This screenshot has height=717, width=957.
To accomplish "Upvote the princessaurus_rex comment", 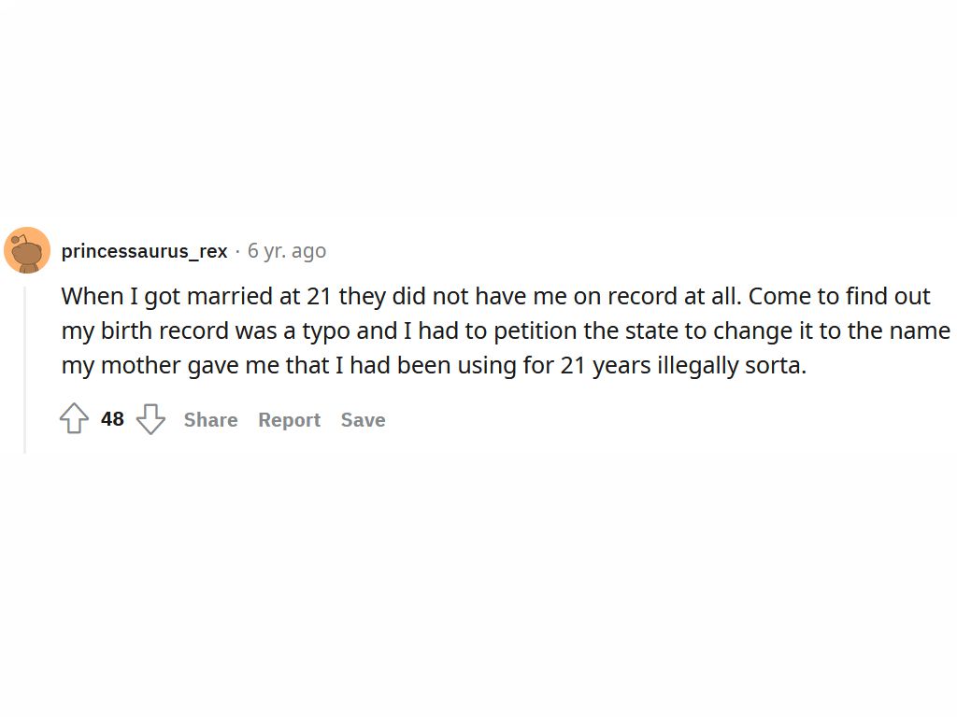I will (x=75, y=419).
